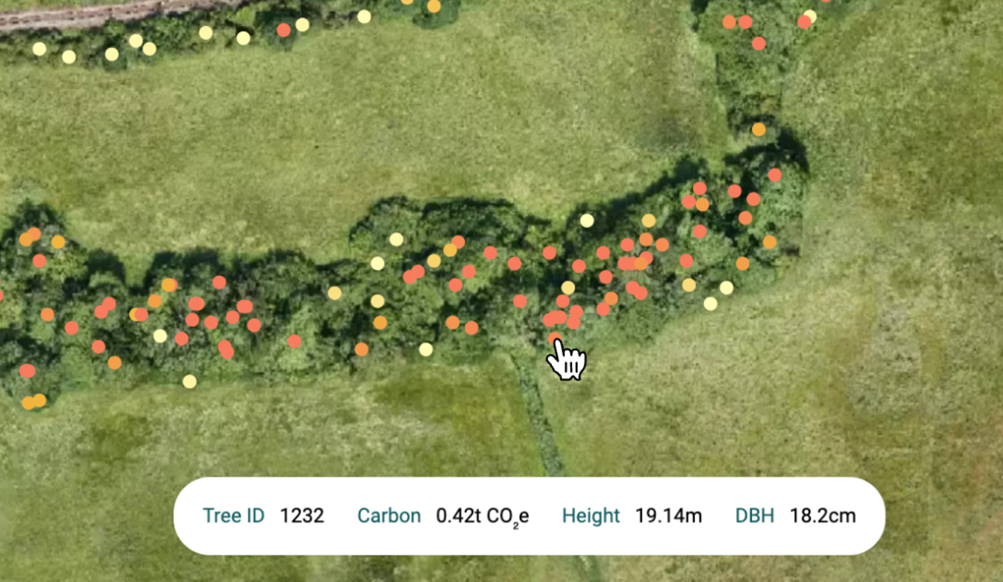Viewport: 1003px width, 582px height.
Task: Click the pale yellow marker on the woodland's bottom edge, left of the cursor
Action: pyautogui.click(x=426, y=350)
